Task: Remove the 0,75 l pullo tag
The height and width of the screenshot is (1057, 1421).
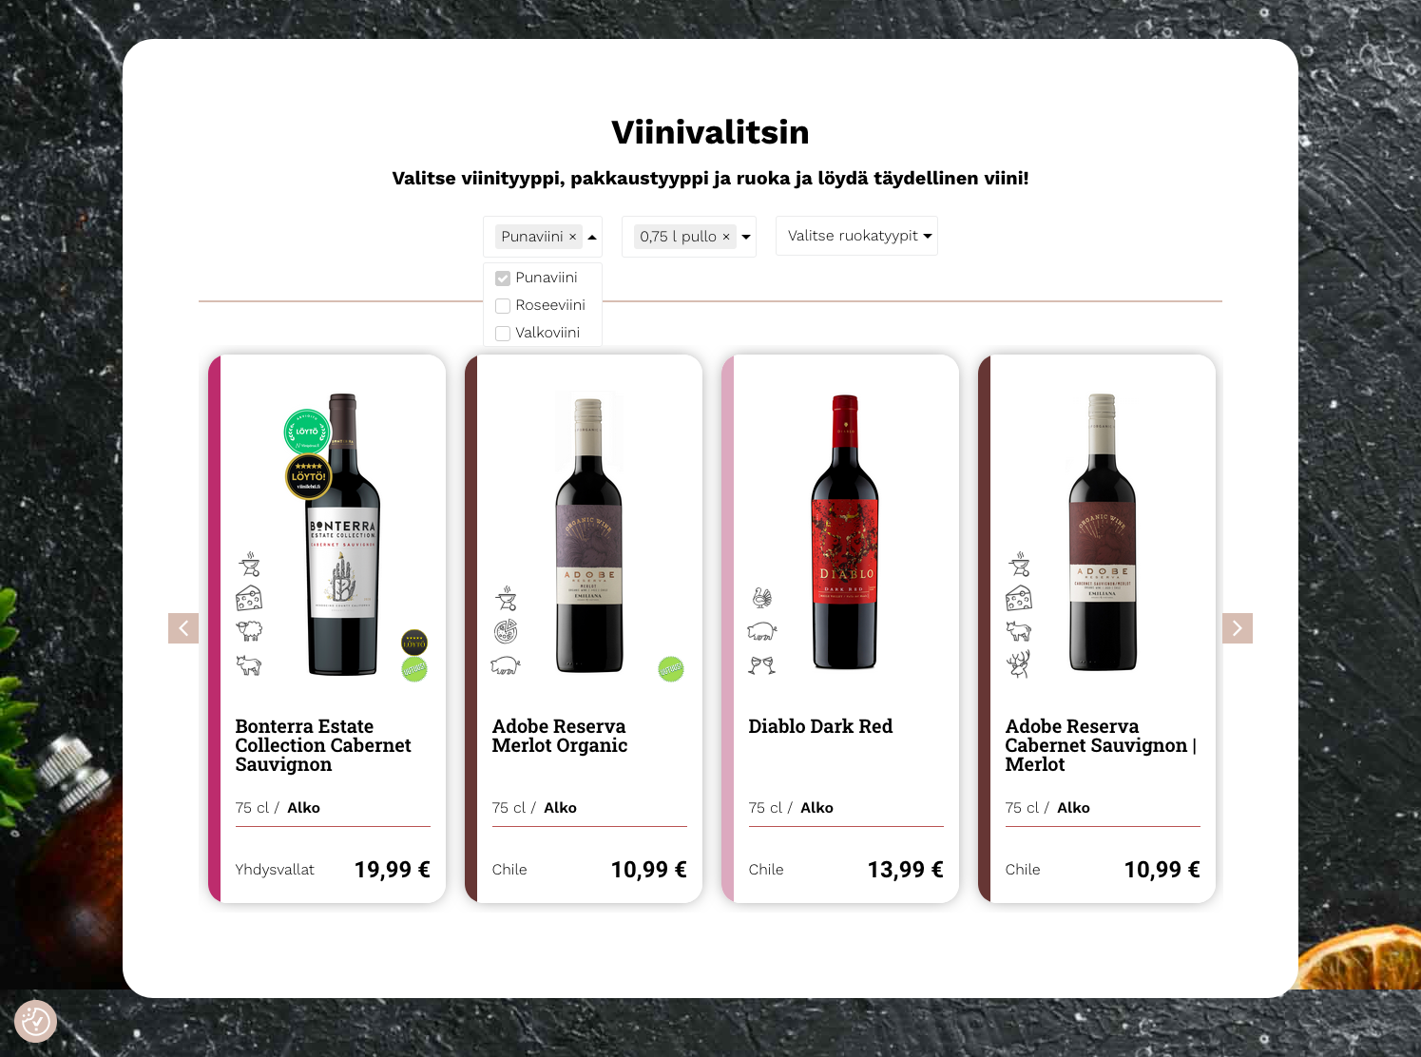Action: [x=726, y=237]
